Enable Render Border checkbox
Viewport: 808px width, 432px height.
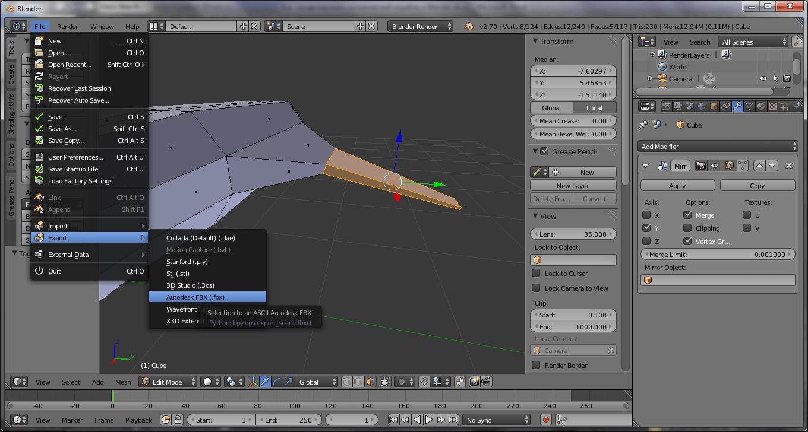coord(536,365)
